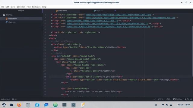193x108 pixels.
Task: Click the GitHub status bar icon
Action: [177, 99]
